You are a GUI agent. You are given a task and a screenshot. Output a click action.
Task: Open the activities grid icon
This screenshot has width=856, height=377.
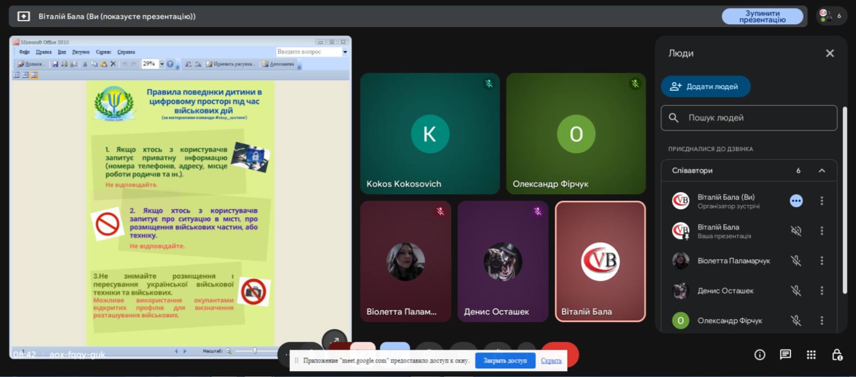(x=811, y=354)
